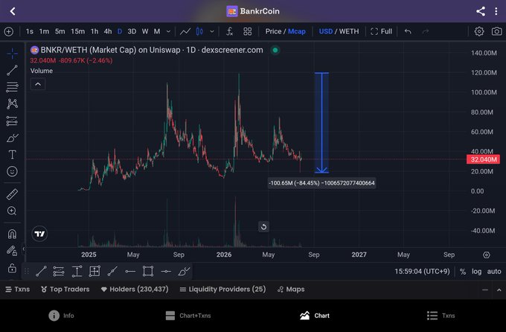This screenshot has width=506, height=332.
Task: Select favorites toolbar rectangle tool
Action: click(148, 271)
